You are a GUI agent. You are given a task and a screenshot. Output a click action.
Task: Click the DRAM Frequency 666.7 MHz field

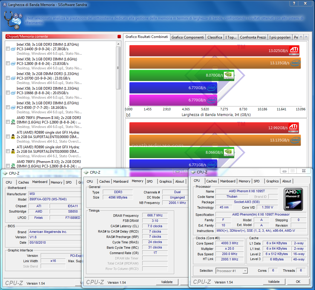[155, 216]
